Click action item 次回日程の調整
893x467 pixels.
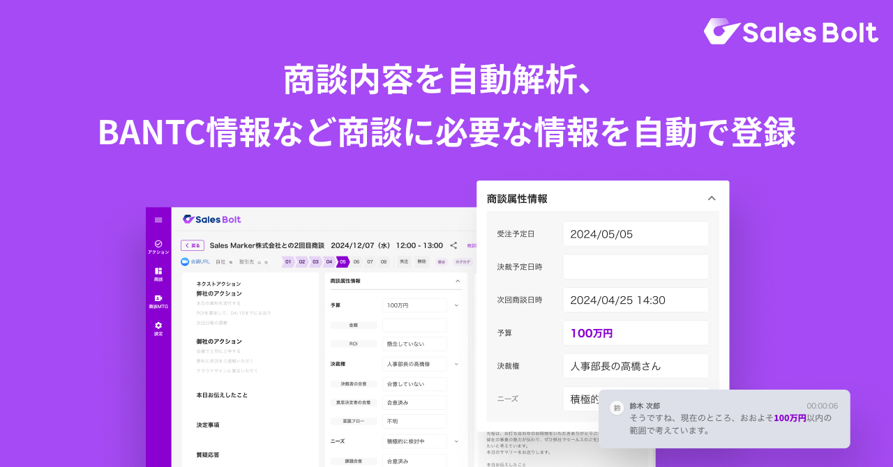coord(212,323)
